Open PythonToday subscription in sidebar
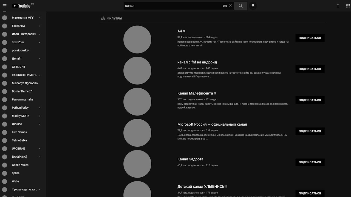The image size is (351, 197). pyautogui.click(x=23, y=108)
